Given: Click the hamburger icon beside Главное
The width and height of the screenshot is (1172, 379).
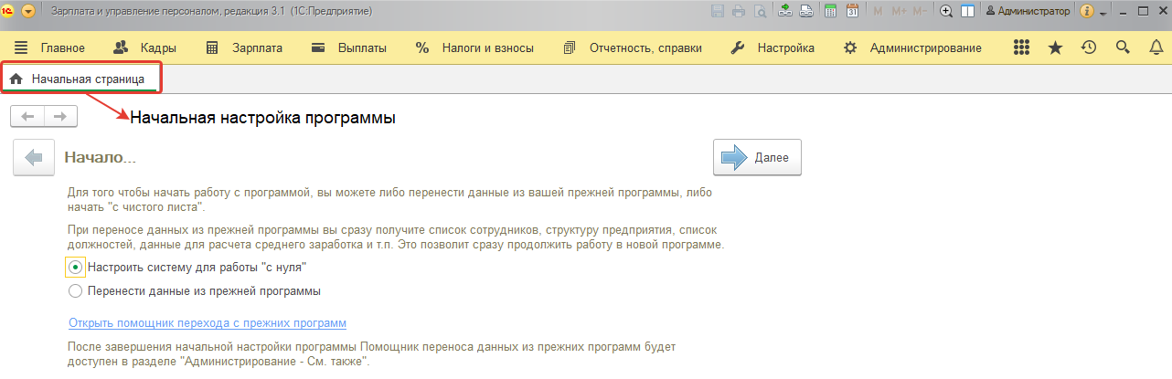Looking at the screenshot, I should [21, 47].
